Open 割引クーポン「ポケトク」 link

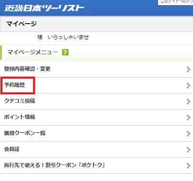[x=96, y=166]
